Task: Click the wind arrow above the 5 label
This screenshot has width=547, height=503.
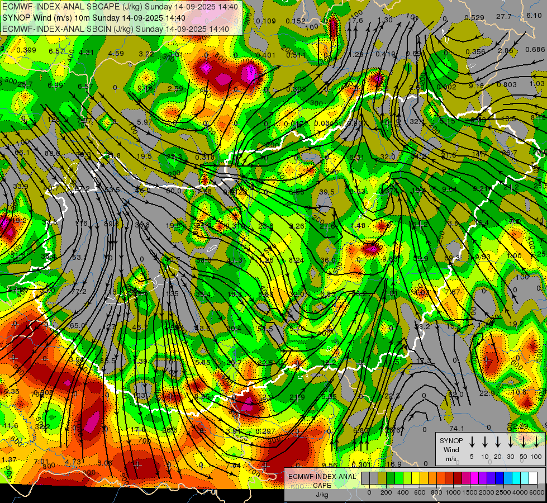Action: (472, 442)
